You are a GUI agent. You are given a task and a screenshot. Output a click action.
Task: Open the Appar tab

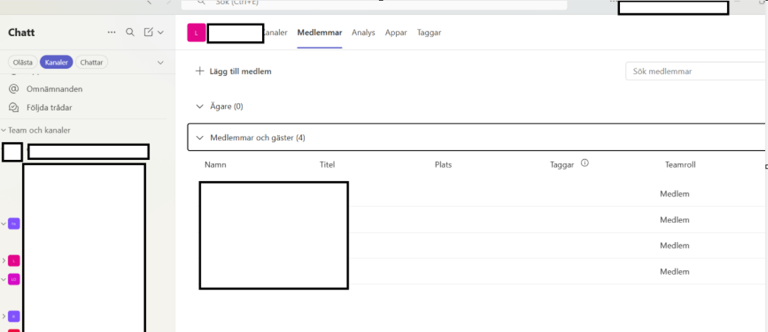pyautogui.click(x=396, y=33)
